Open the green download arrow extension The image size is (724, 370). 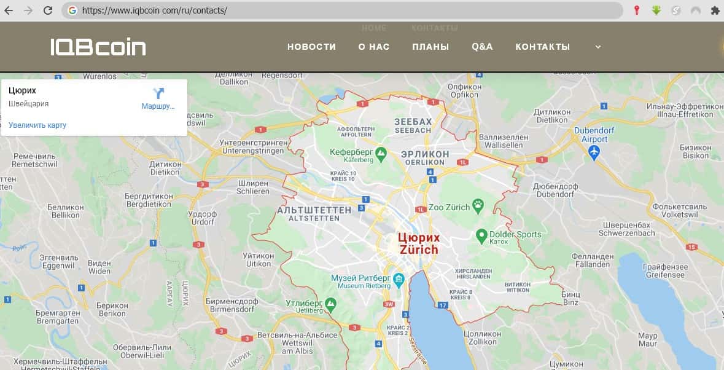656,10
